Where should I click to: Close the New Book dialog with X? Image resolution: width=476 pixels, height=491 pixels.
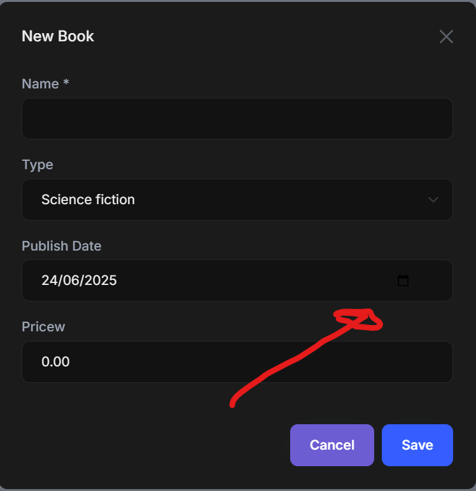[x=446, y=37]
